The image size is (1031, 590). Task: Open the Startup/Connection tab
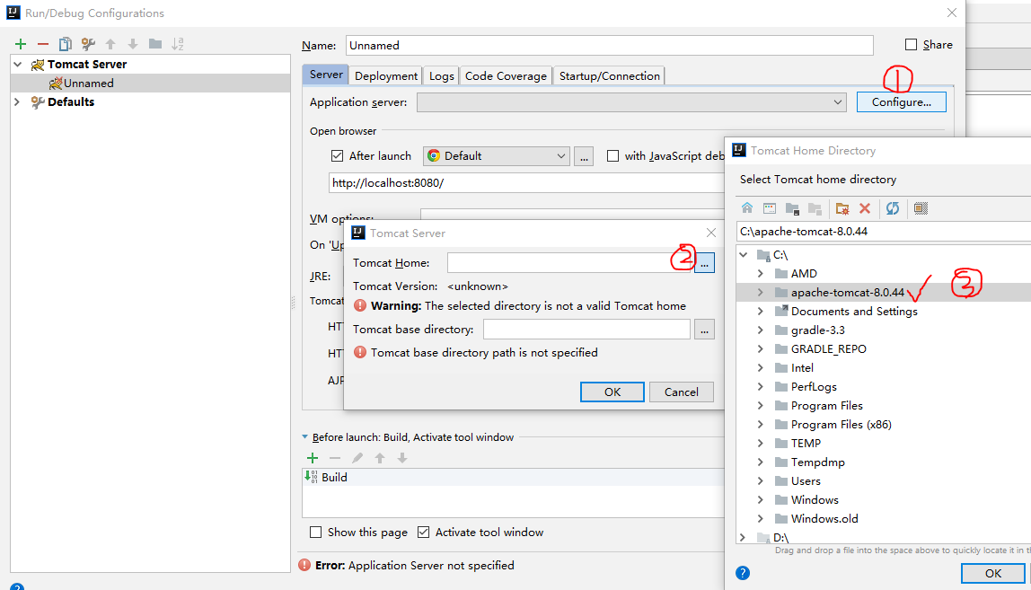click(609, 75)
